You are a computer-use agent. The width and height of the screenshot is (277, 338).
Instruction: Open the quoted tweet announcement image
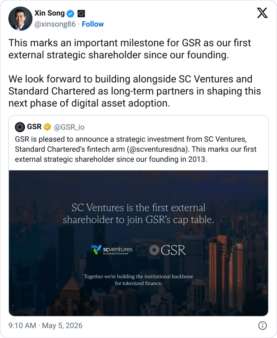click(138, 243)
